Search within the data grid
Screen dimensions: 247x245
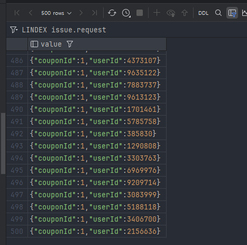pyautogui.click(x=218, y=13)
